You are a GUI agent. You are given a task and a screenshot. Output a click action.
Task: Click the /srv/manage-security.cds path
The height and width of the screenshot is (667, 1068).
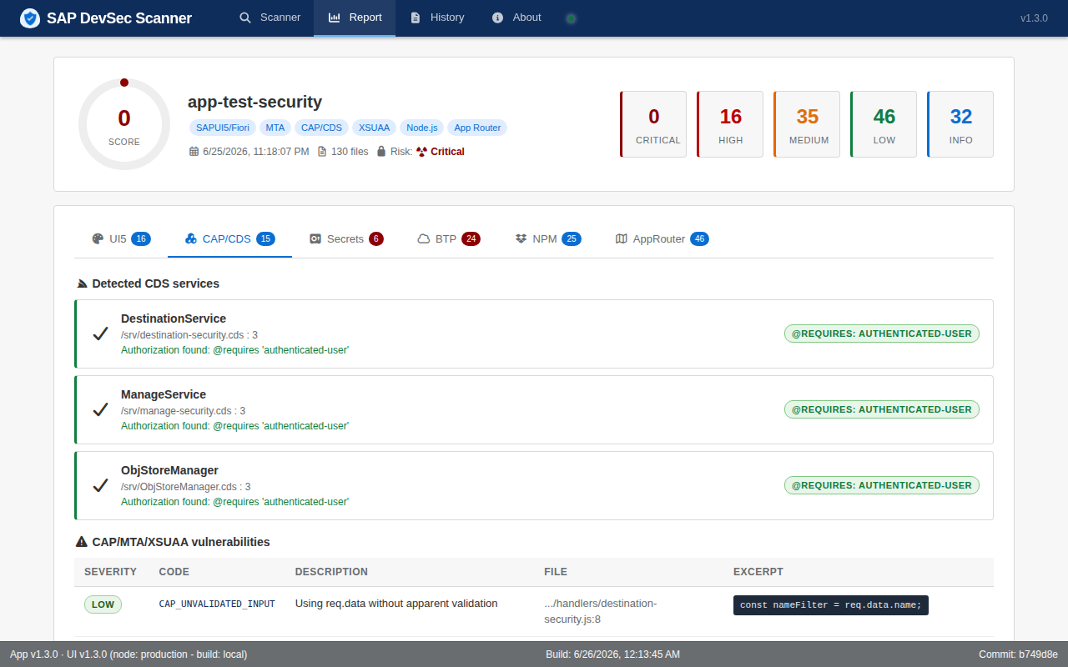(183, 411)
